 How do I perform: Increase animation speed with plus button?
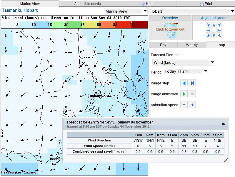click(x=192, y=105)
